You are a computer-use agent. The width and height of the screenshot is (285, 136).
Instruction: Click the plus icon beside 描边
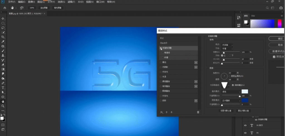pyautogui.click(x=196, y=62)
